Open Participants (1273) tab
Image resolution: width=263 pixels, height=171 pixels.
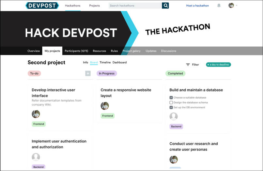(x=76, y=51)
